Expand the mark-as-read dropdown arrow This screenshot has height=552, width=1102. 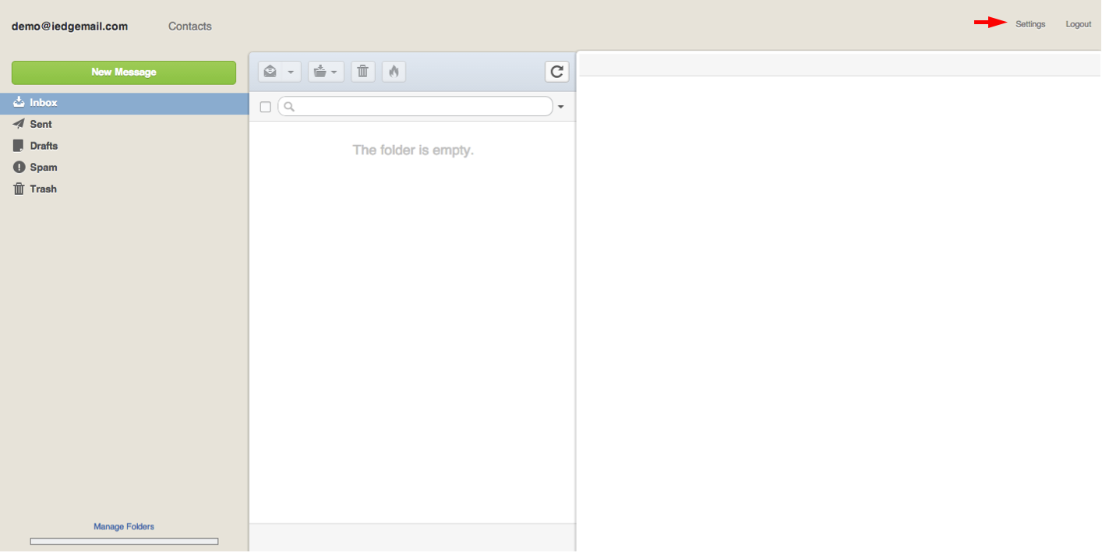tap(291, 73)
